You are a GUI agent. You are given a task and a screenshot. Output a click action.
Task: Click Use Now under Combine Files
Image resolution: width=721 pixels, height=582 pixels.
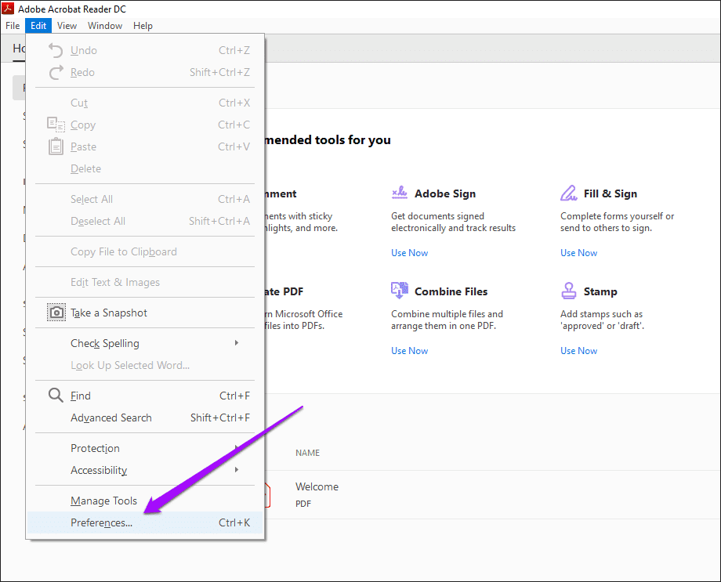click(x=409, y=351)
